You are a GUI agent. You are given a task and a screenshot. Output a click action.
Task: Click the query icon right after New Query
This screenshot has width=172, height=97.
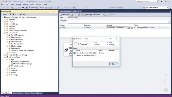click(41, 8)
